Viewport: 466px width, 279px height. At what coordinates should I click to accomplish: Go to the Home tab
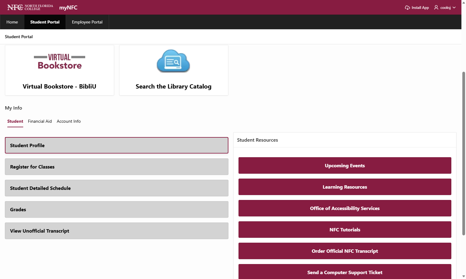click(12, 22)
